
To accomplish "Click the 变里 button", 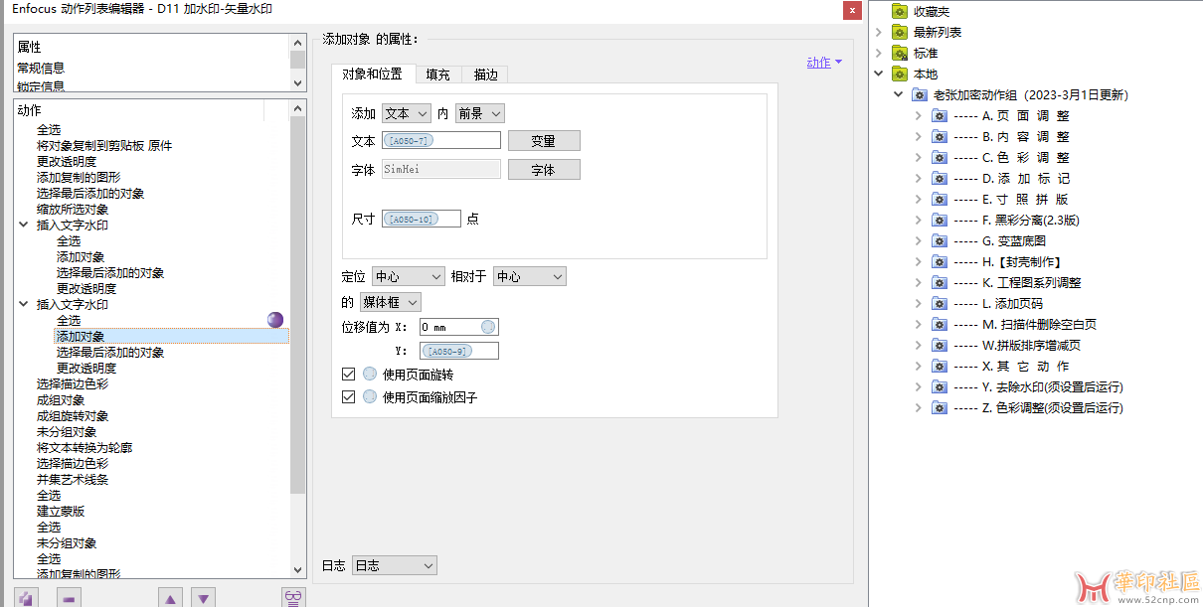I will point(543,141).
